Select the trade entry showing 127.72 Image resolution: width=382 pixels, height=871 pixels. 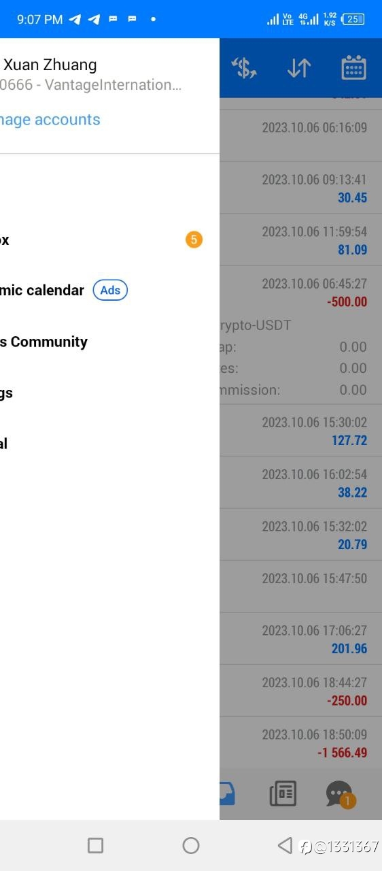click(x=300, y=431)
